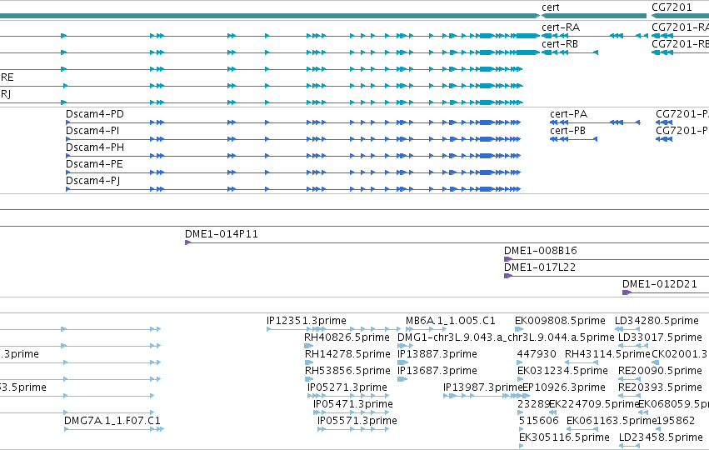Select the LD34280.5prime EST label
Screen dimensions: 709x450
click(x=657, y=321)
